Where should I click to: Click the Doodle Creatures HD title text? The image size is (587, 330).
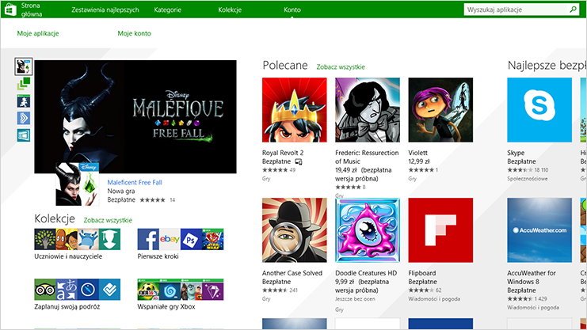click(366, 273)
